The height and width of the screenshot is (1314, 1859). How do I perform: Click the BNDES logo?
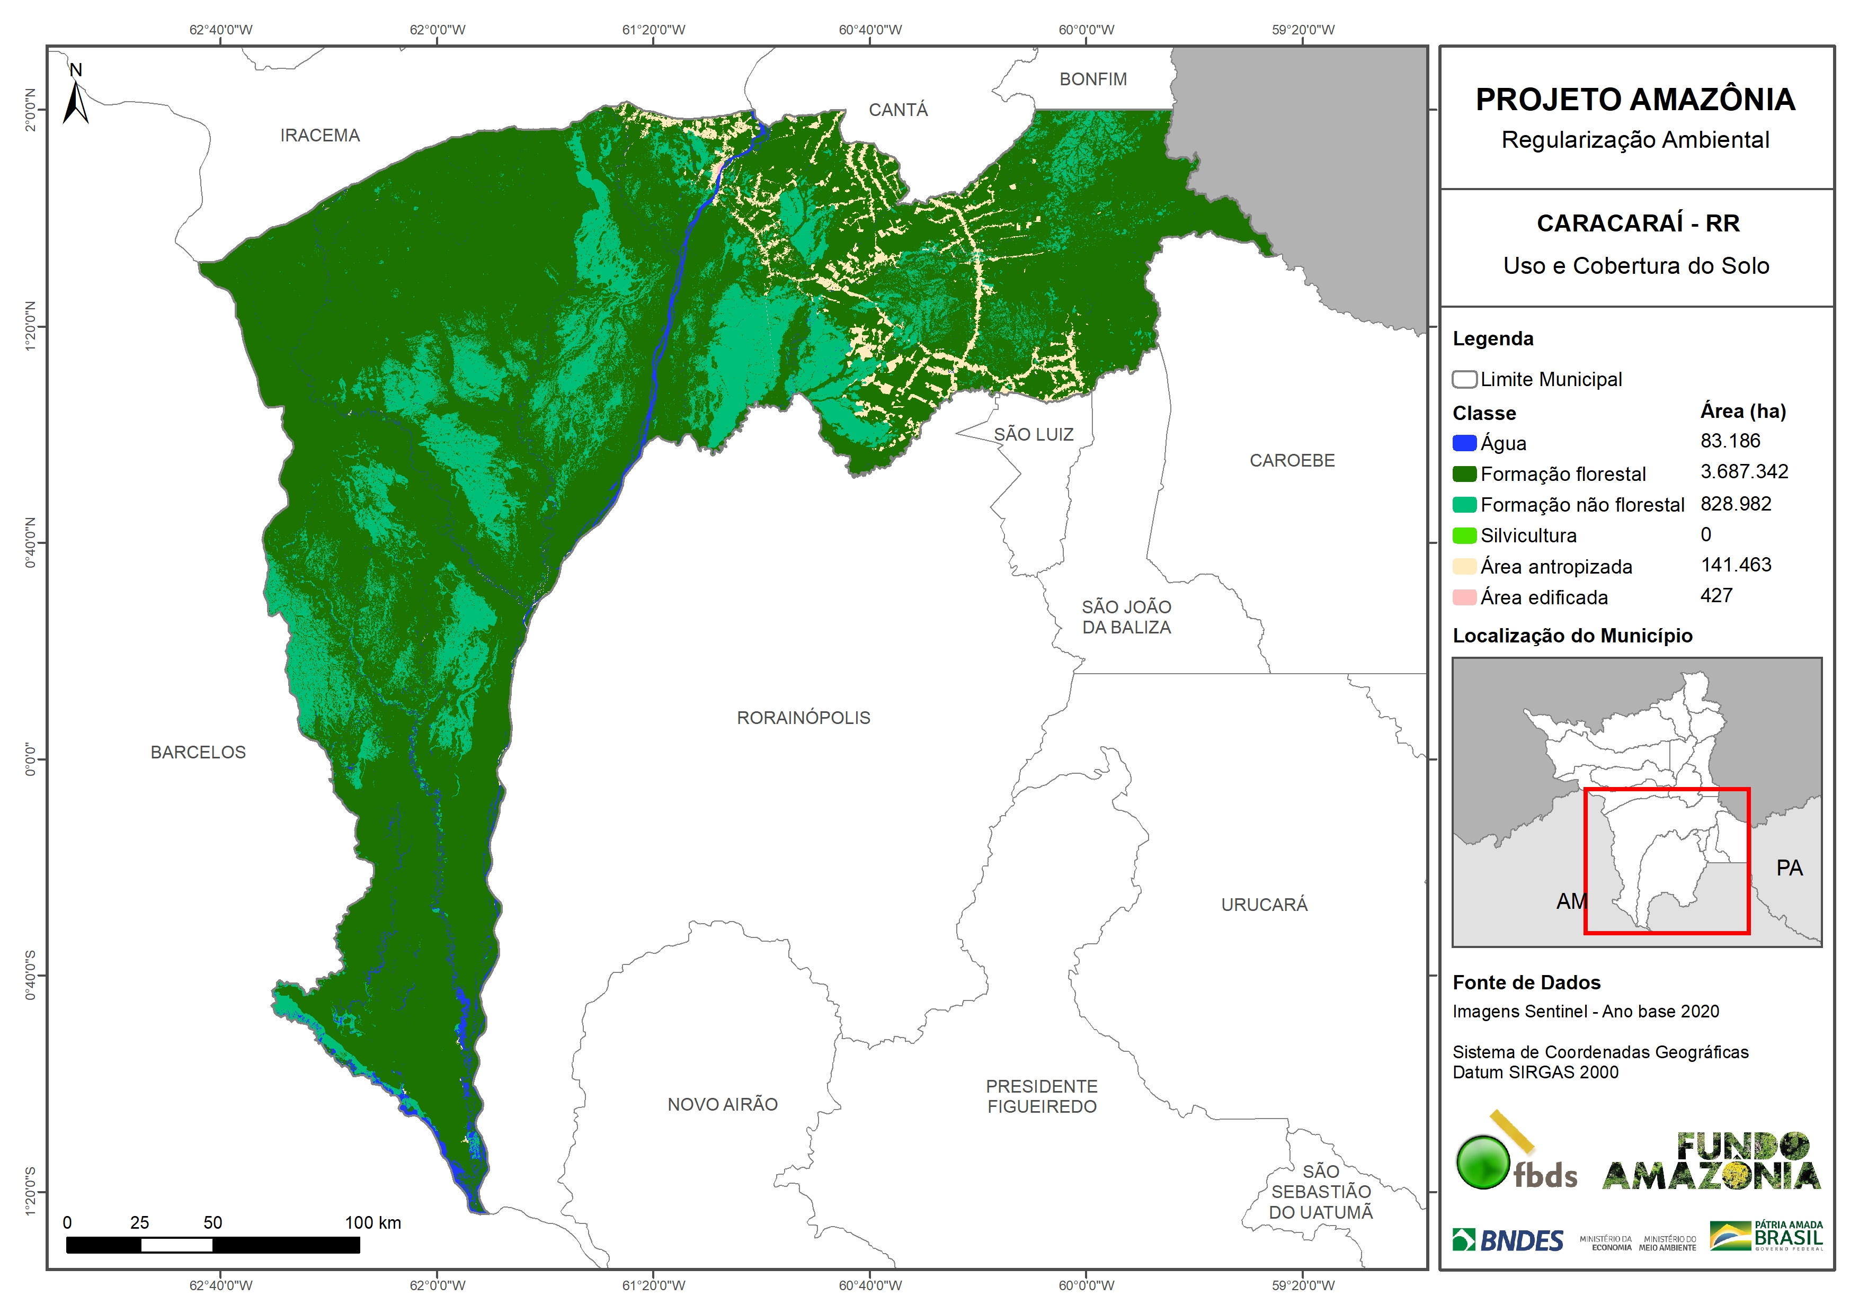click(1508, 1240)
